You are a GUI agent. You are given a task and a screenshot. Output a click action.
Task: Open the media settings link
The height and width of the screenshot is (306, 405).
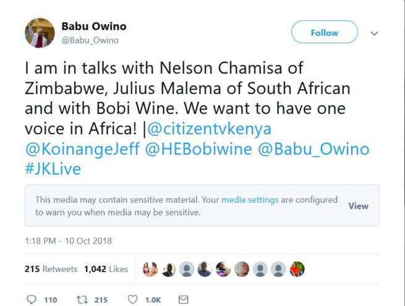click(x=250, y=200)
